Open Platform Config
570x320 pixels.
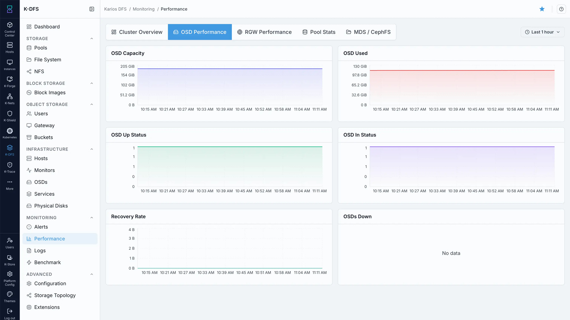9,279
